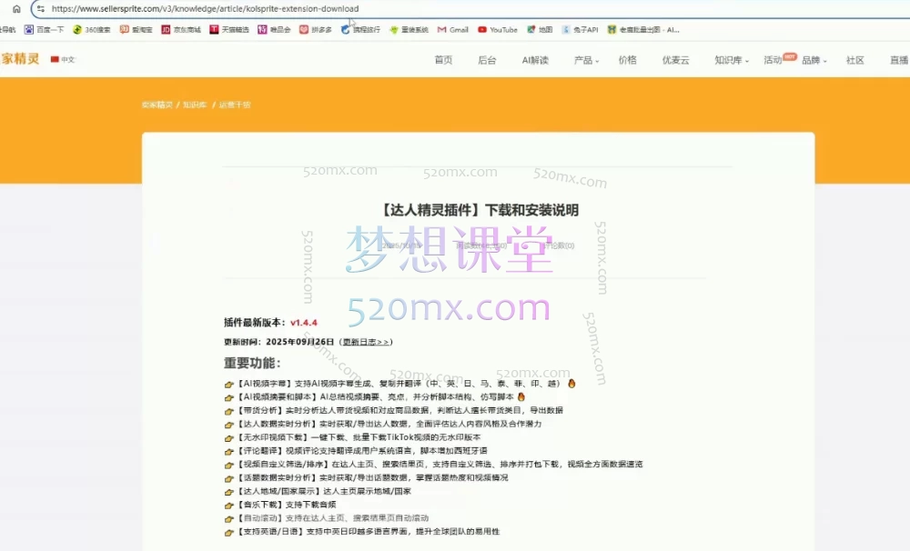The image size is (910, 551).
Task: Expand the 品牌 dropdown menu
Action: coord(813,60)
